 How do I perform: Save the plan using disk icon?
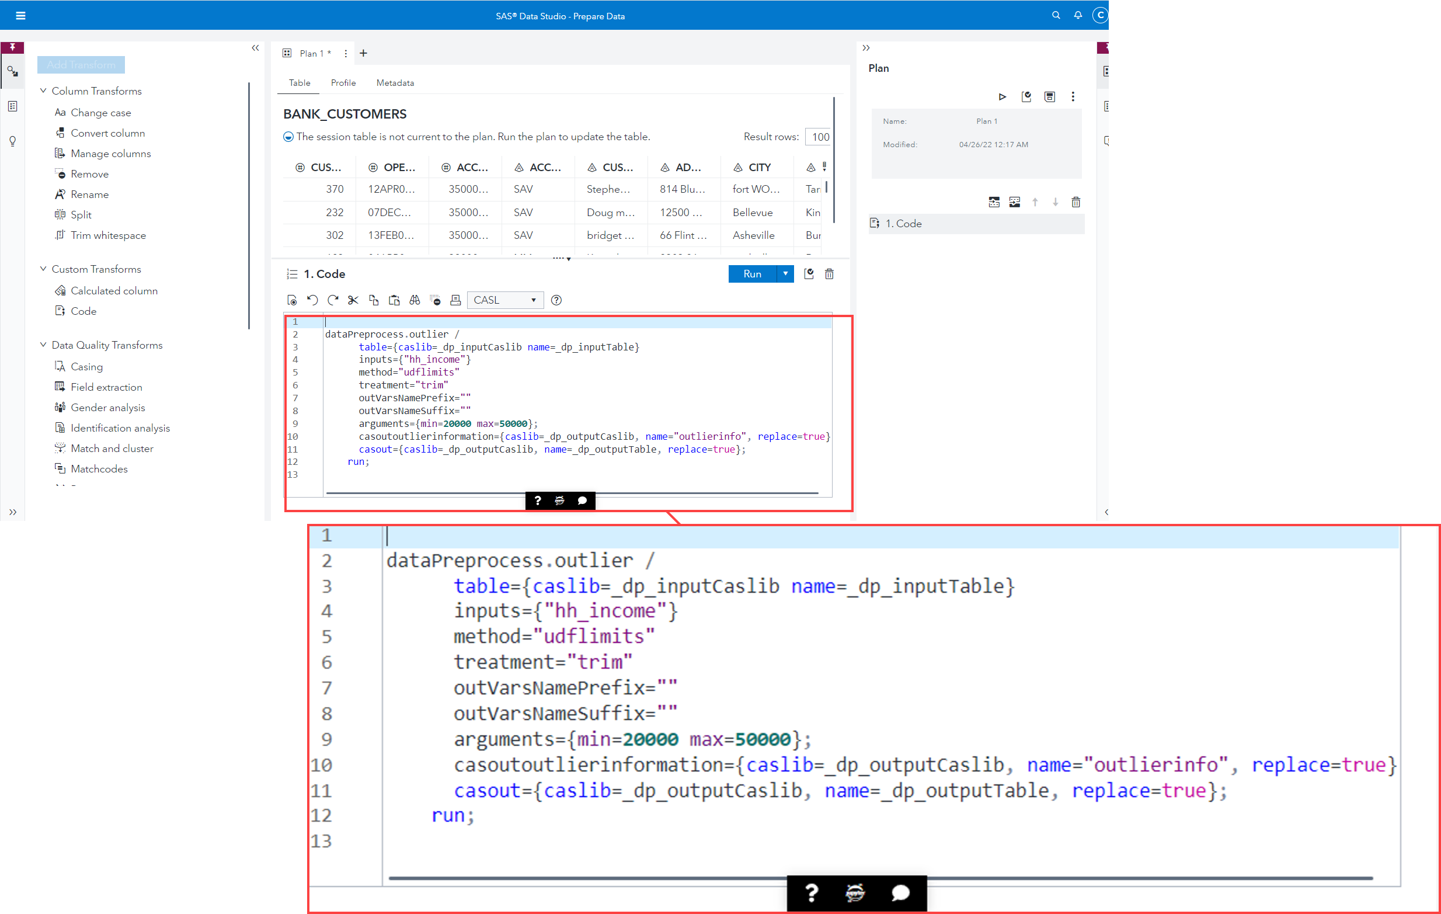(x=1050, y=96)
